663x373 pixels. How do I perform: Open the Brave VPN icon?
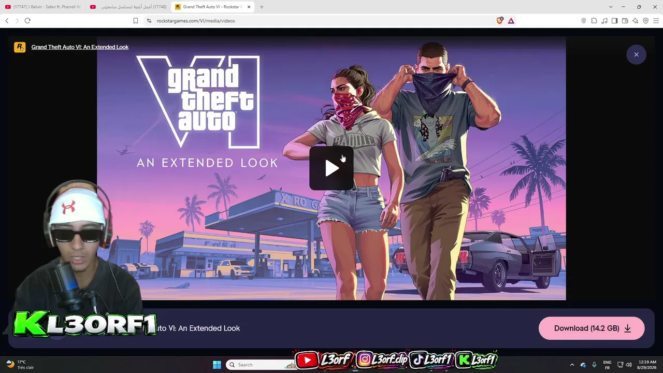[646, 21]
